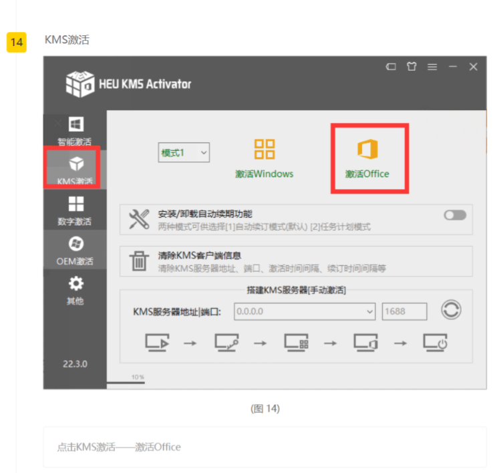Open the 智能激活 sidebar section
This screenshot has height=473, width=493.
[75, 131]
